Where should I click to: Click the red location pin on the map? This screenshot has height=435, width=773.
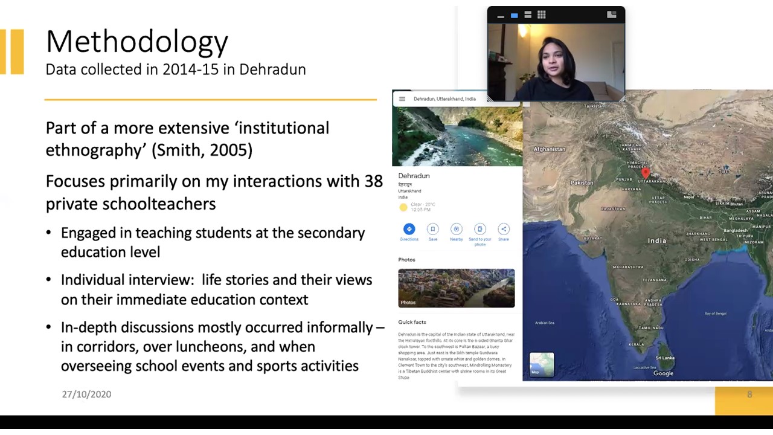coord(646,173)
